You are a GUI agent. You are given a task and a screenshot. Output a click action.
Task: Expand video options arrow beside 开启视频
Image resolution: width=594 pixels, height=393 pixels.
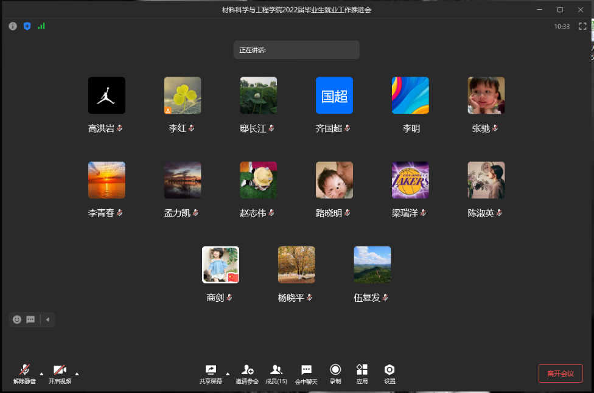pyautogui.click(x=77, y=373)
